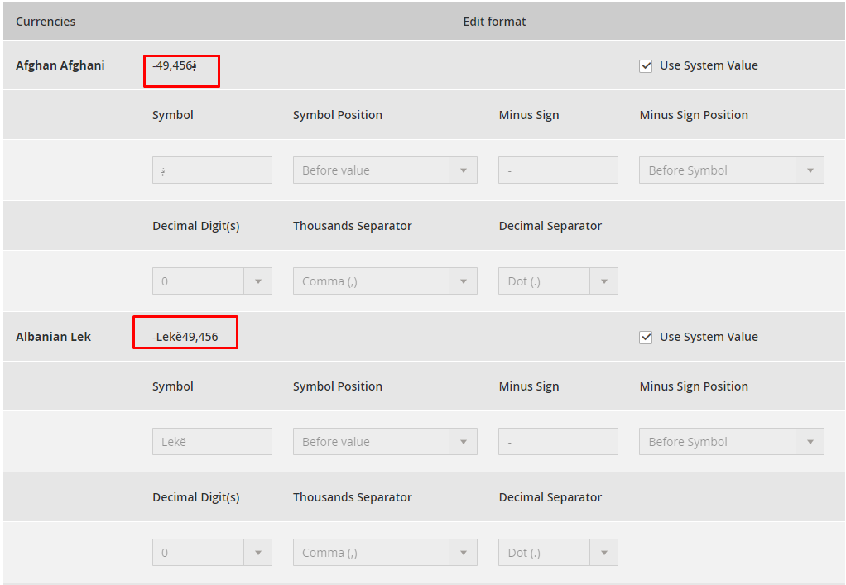Uncheck Use System Value for Albanian Lek
The image size is (846, 585).
point(646,338)
